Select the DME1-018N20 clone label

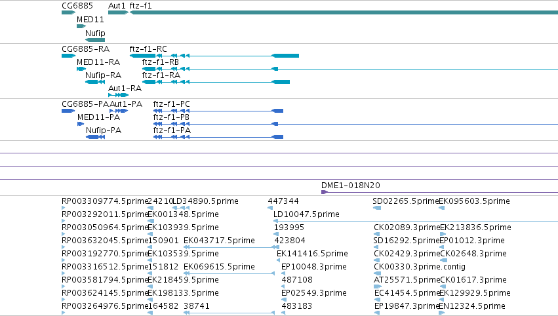point(351,186)
